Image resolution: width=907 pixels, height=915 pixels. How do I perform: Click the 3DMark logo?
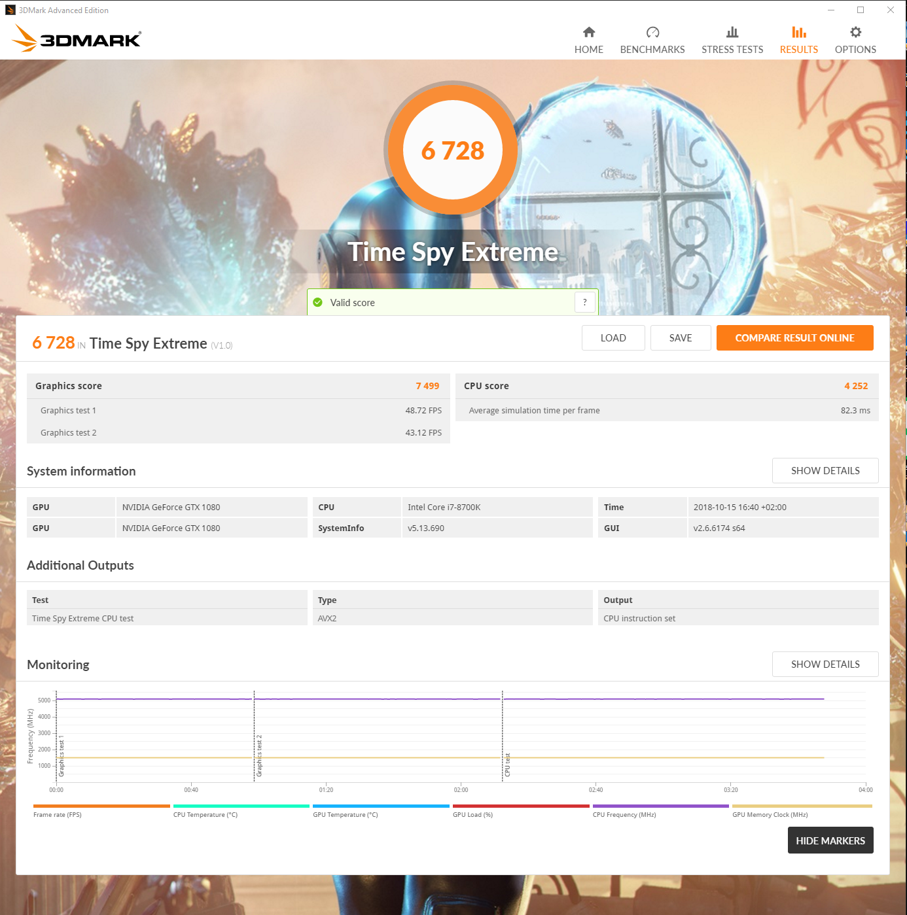click(77, 39)
